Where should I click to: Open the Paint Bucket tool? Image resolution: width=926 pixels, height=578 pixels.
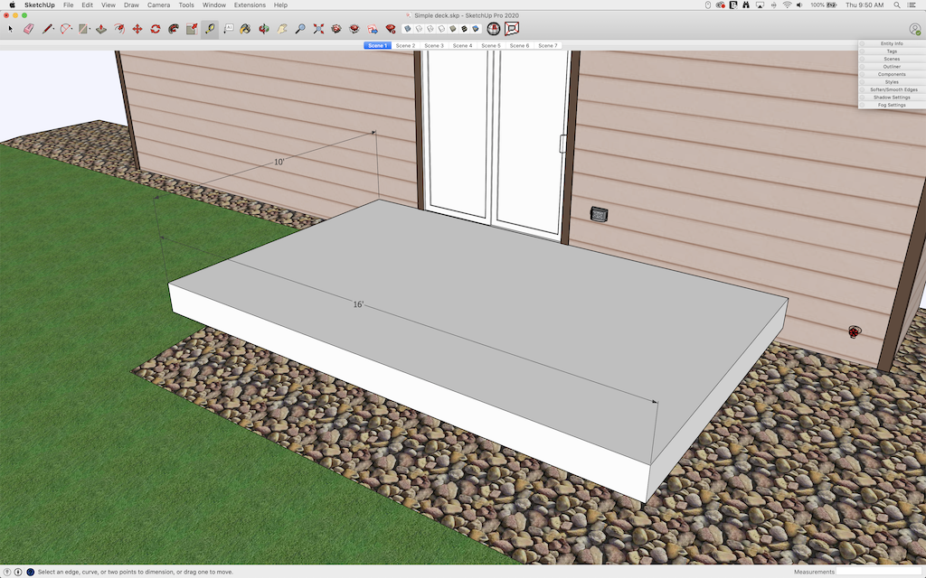pos(245,29)
